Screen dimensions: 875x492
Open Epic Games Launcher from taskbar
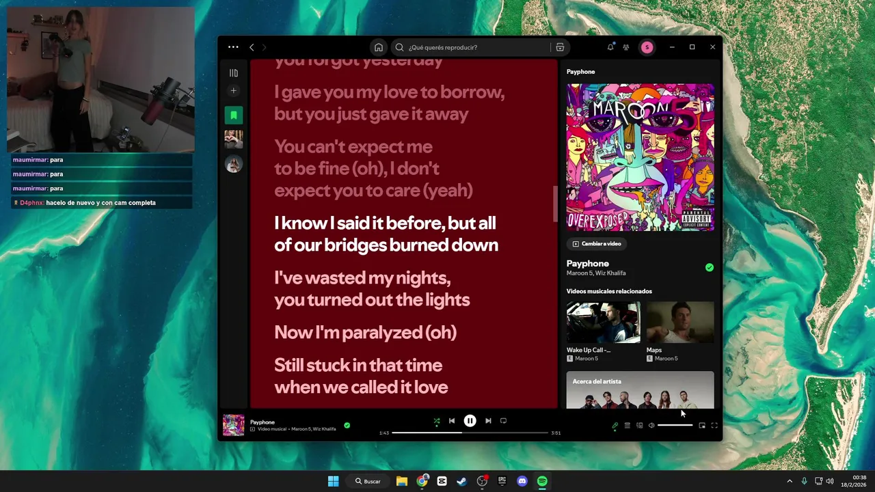502,481
